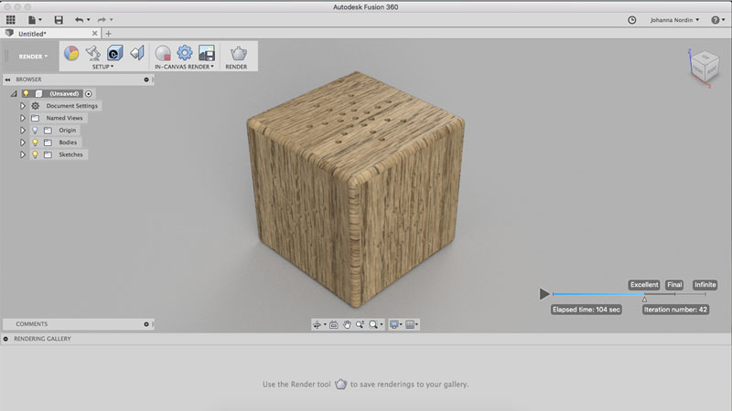732x411 pixels.
Task: Select the Decal tool icon
Action: [115, 53]
